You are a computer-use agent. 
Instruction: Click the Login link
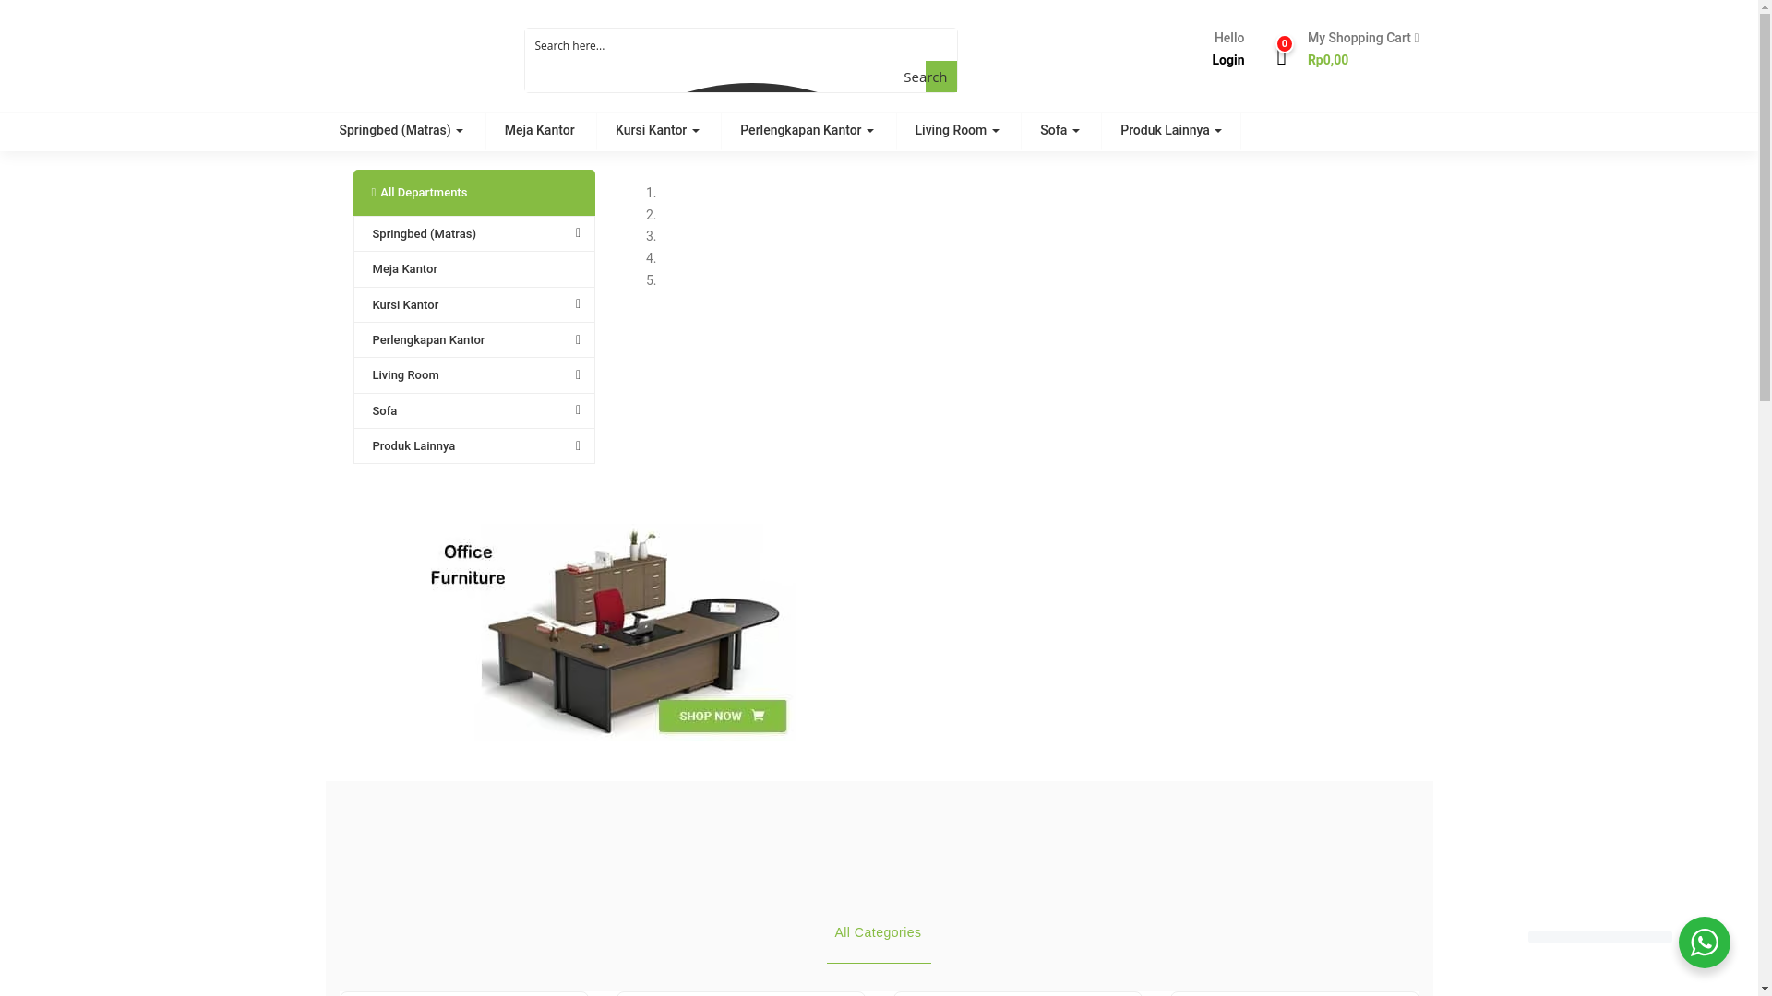[1227, 60]
